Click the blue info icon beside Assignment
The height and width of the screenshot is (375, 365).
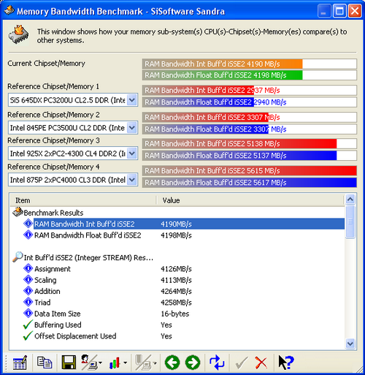pyautogui.click(x=28, y=268)
